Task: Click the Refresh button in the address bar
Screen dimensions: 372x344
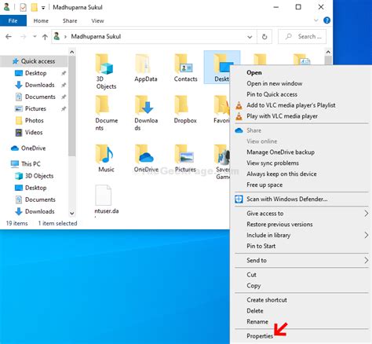Action: (264, 37)
